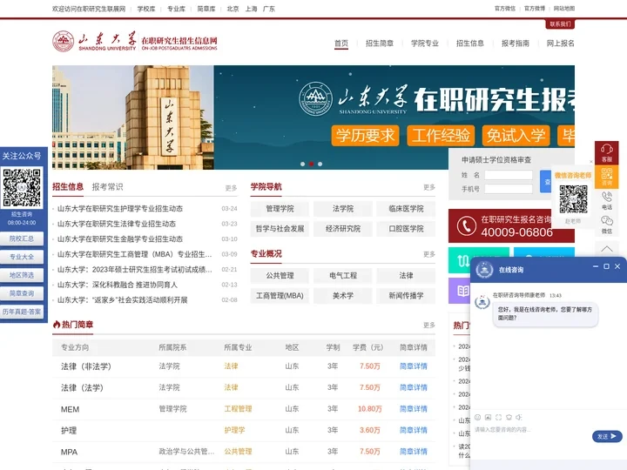Open 山东大学在职研究生护理学专业招生动态 article
627x470 pixels.
tap(120, 208)
